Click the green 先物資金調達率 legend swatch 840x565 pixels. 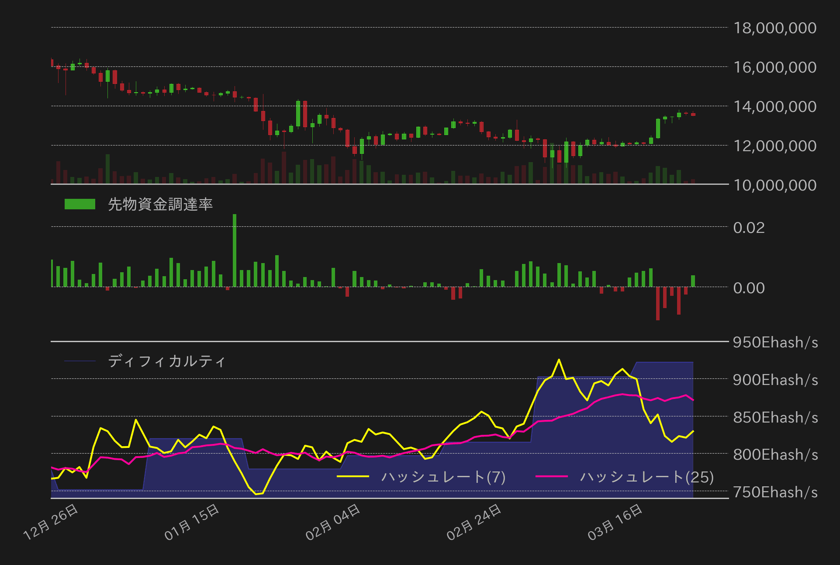(x=80, y=204)
